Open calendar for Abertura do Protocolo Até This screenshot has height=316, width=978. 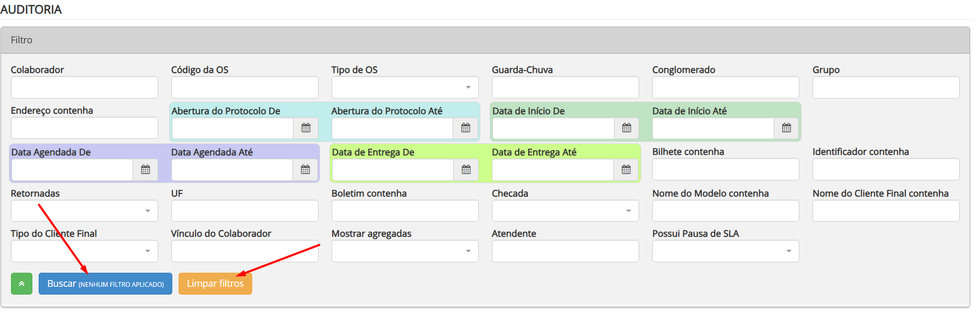pos(466,128)
